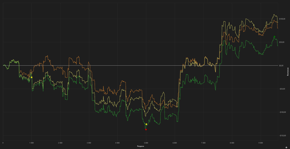Select the red downward triangle minimum marker
The width and height of the screenshot is (290, 149).
(146, 130)
